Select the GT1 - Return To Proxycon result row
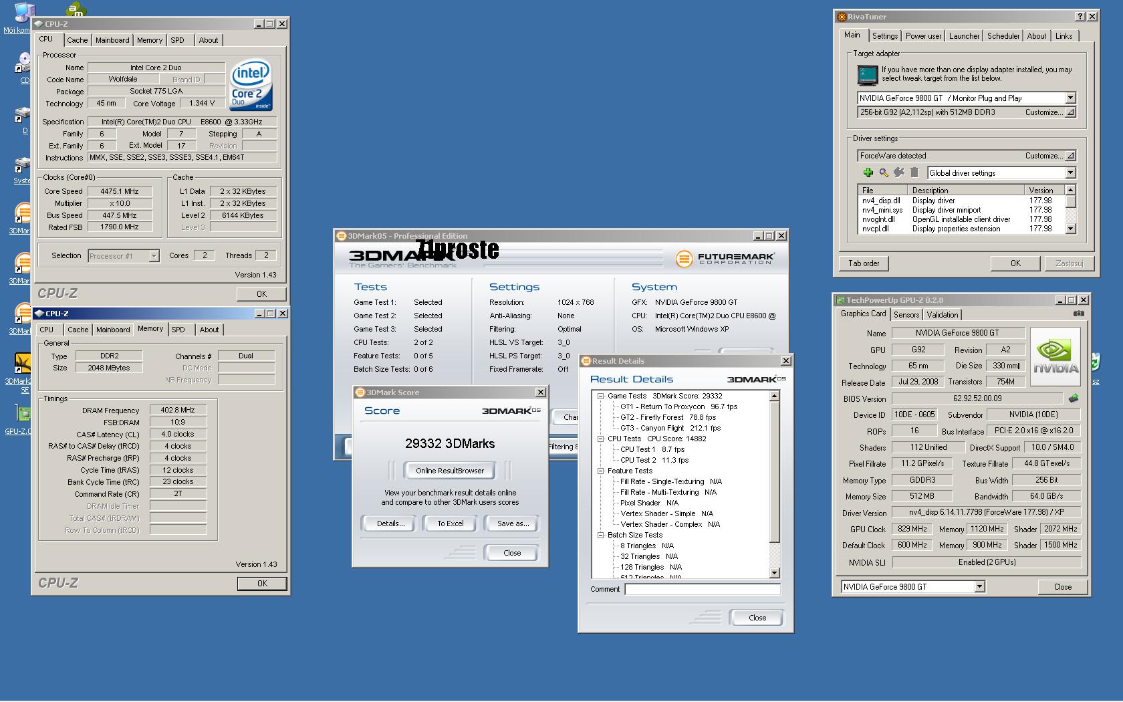This screenshot has height=702, width=1123. (678, 406)
